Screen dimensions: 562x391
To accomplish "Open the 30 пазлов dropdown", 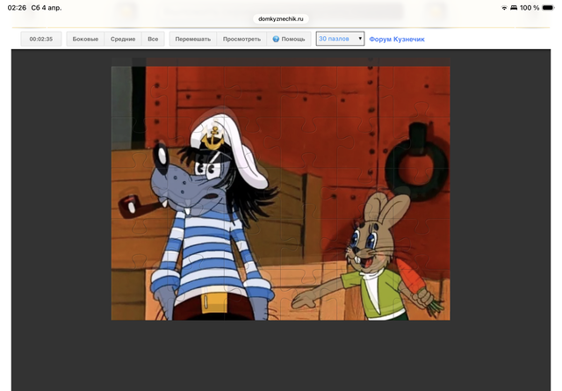I will 340,40.
